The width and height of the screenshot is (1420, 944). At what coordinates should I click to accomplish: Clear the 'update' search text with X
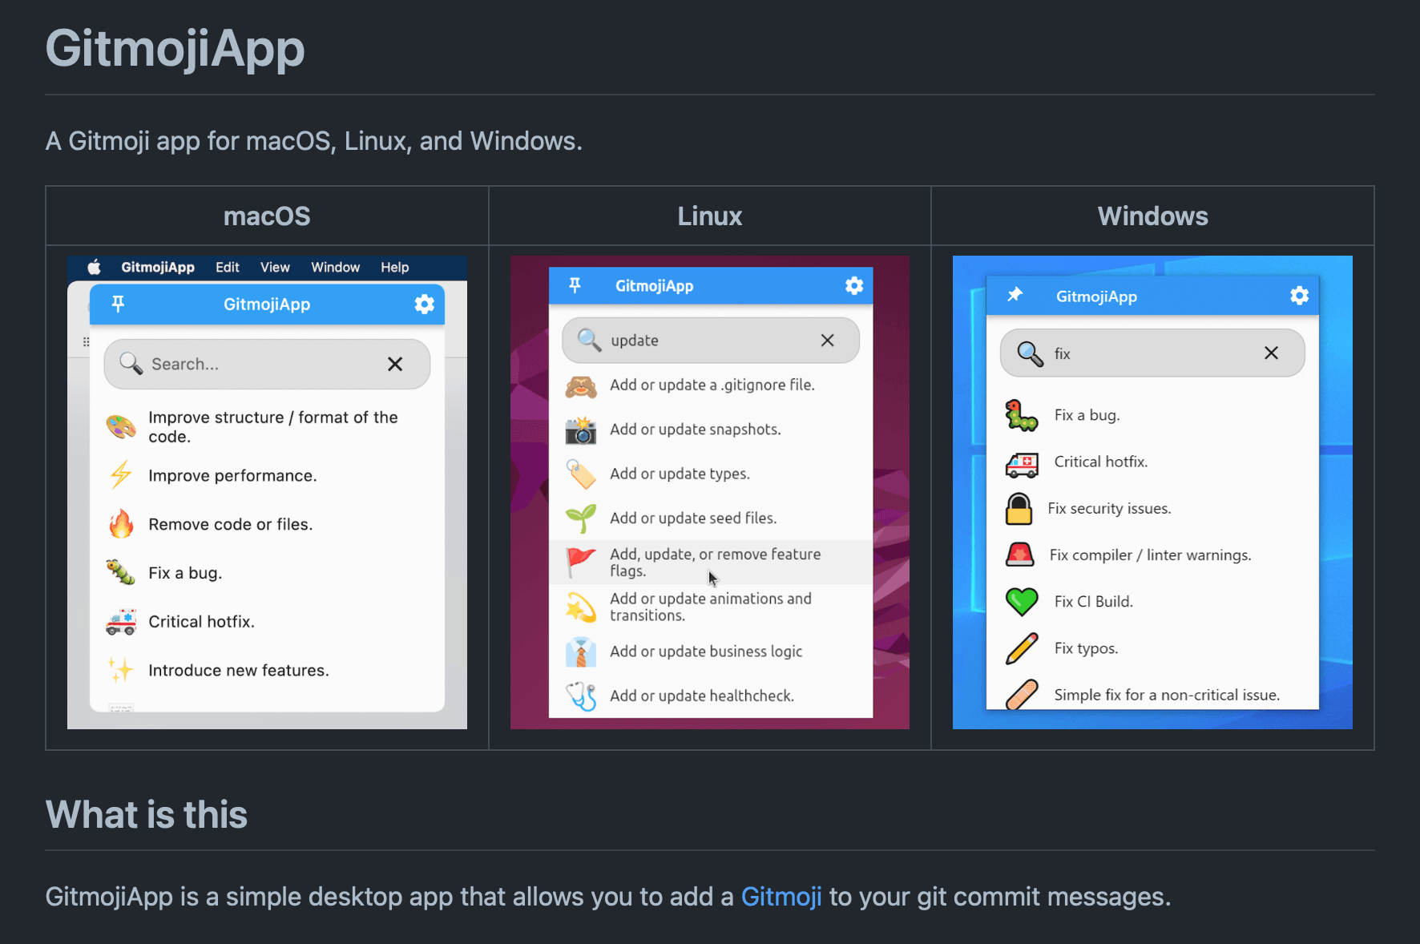click(828, 341)
